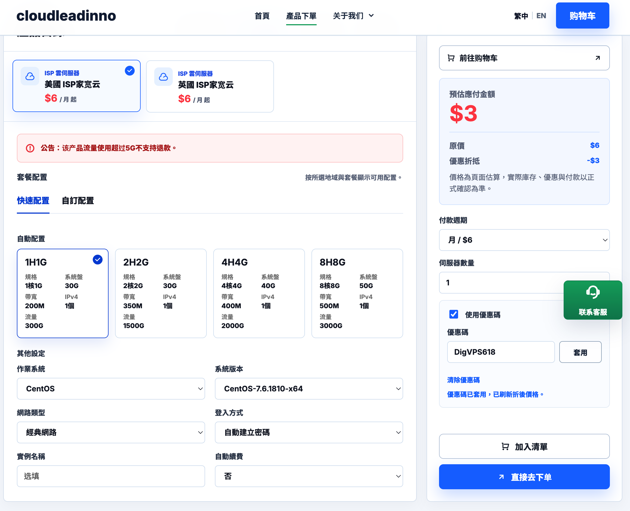The image size is (630, 511).
Task: Open the 登入方式 自動建立密碼 dropdown
Action: [x=309, y=432]
